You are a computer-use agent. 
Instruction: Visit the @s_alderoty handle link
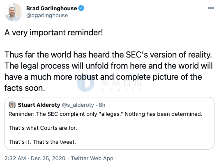pos(78,105)
